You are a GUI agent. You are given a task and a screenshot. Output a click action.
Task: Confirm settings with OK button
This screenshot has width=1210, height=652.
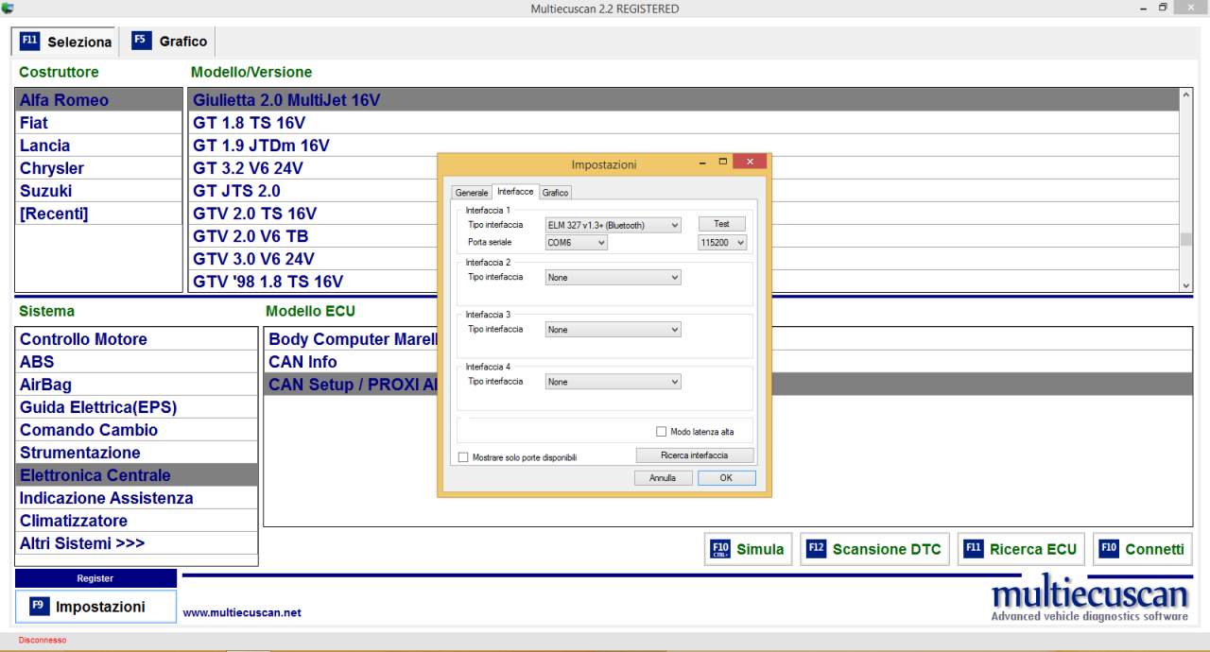tap(727, 478)
